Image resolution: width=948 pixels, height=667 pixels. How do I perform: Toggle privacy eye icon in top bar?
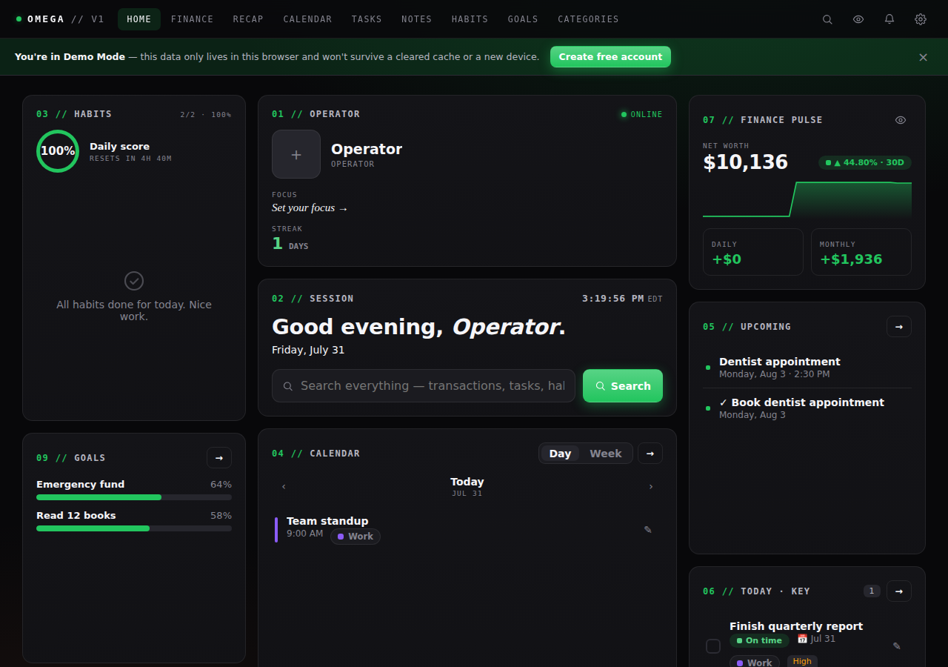[x=858, y=19]
